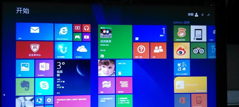Viewport: 239px width, 107px height.
Task: Open the stones photo tile
Action: [x=25, y=102]
